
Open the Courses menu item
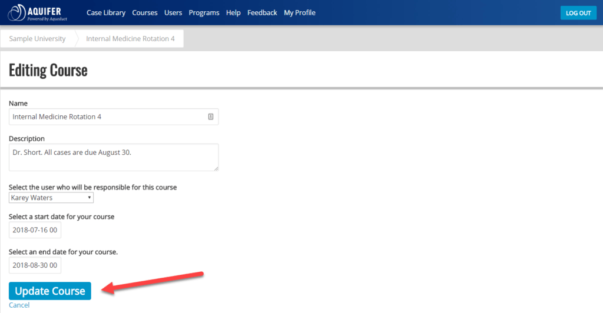(x=145, y=13)
